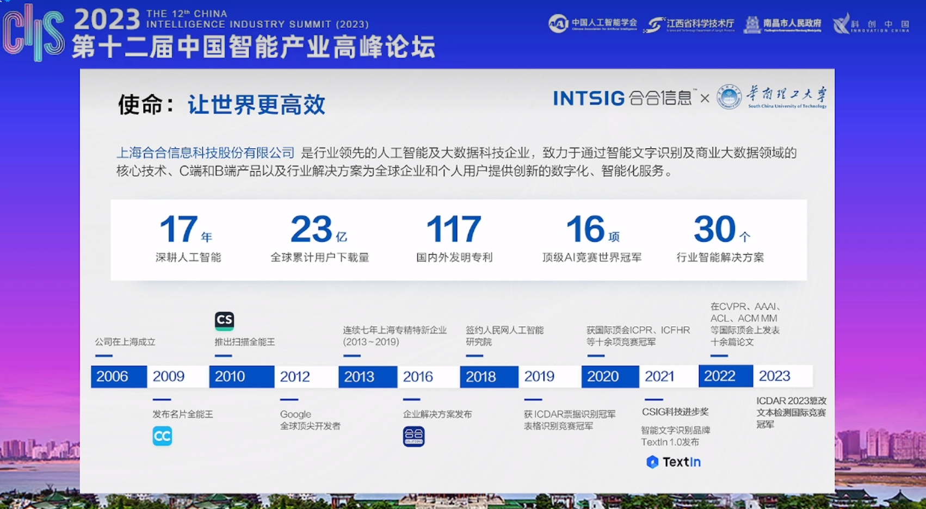Click the 30个 行业智能解决方案 statistic
926x509 pixels.
click(x=720, y=238)
